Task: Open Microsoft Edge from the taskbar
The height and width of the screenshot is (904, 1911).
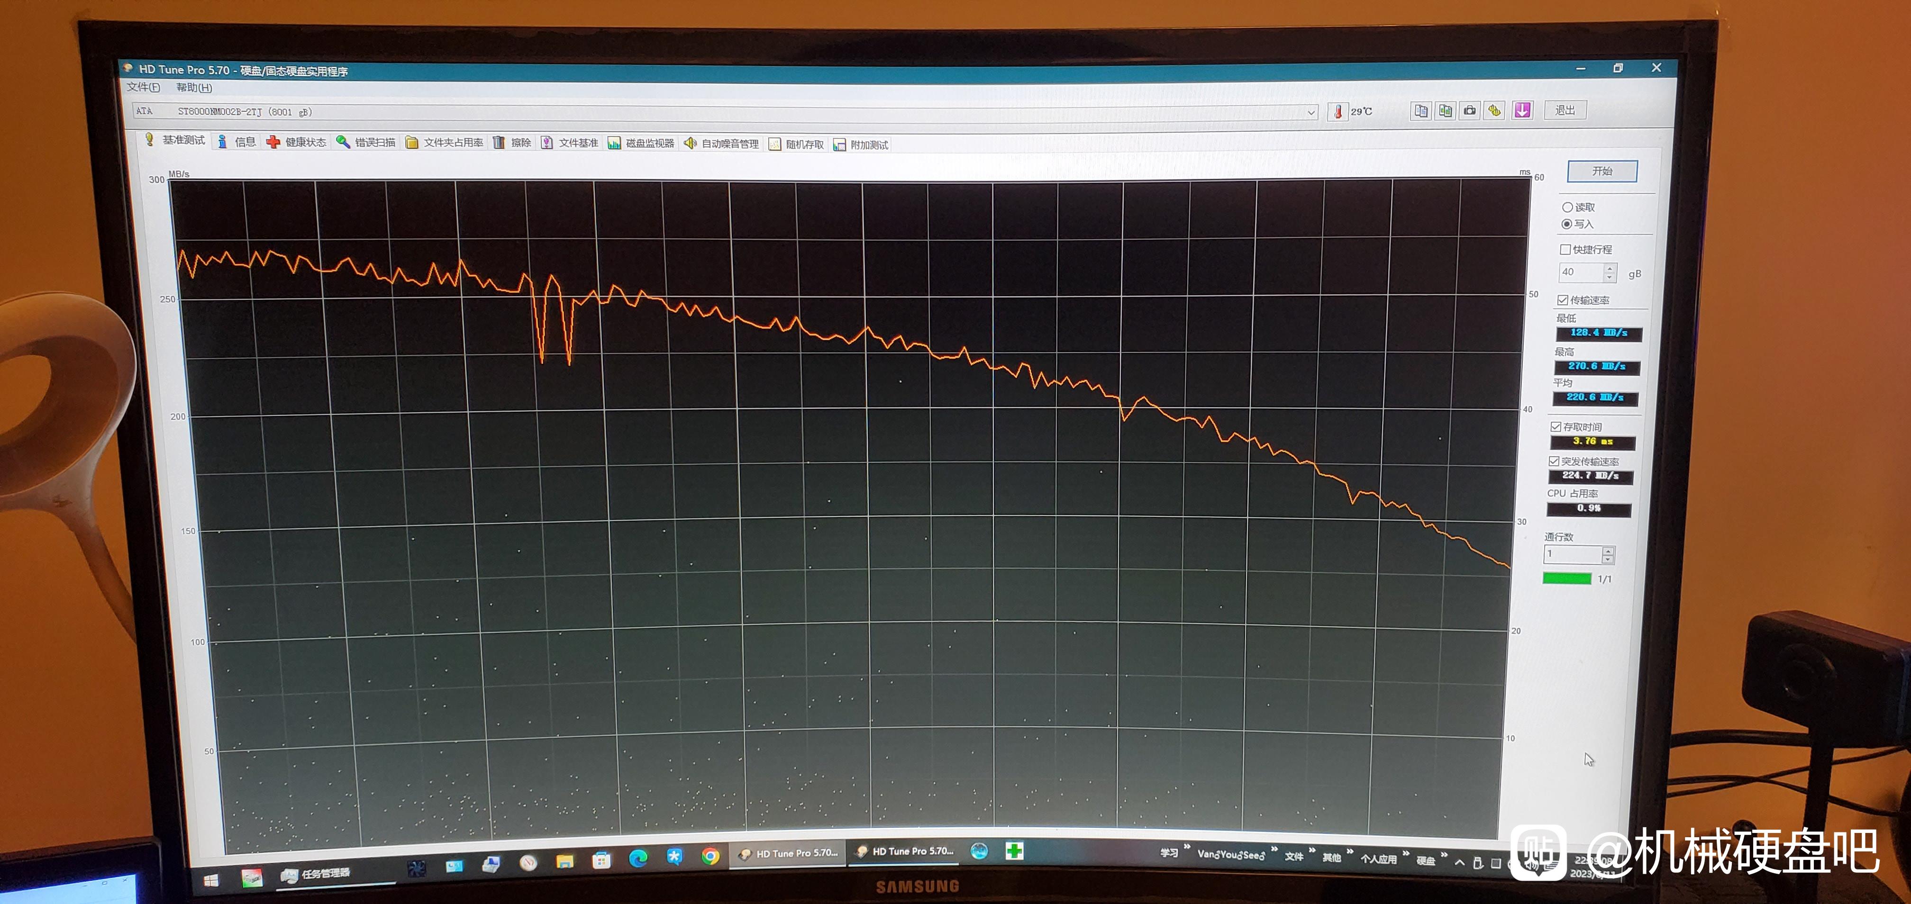Action: (638, 859)
